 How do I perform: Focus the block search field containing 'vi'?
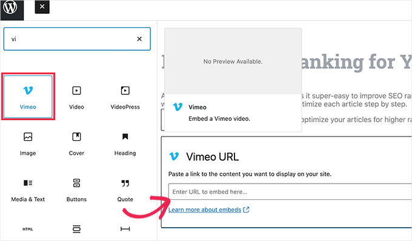(x=77, y=39)
